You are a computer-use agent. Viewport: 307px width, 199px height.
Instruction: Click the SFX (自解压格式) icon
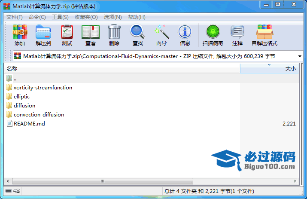pos(264,35)
